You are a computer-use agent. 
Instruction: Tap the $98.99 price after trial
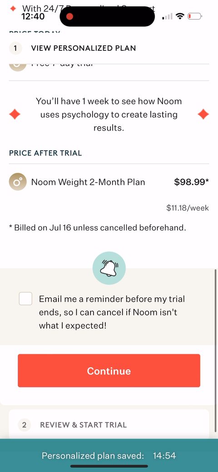[192, 182]
